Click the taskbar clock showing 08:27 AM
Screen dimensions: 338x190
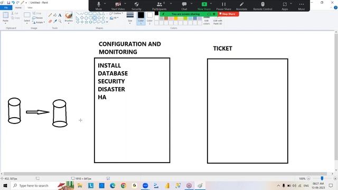click(318, 185)
